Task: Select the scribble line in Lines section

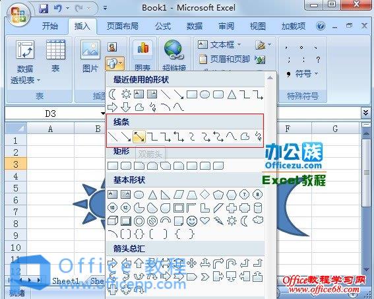Action: coord(259,137)
